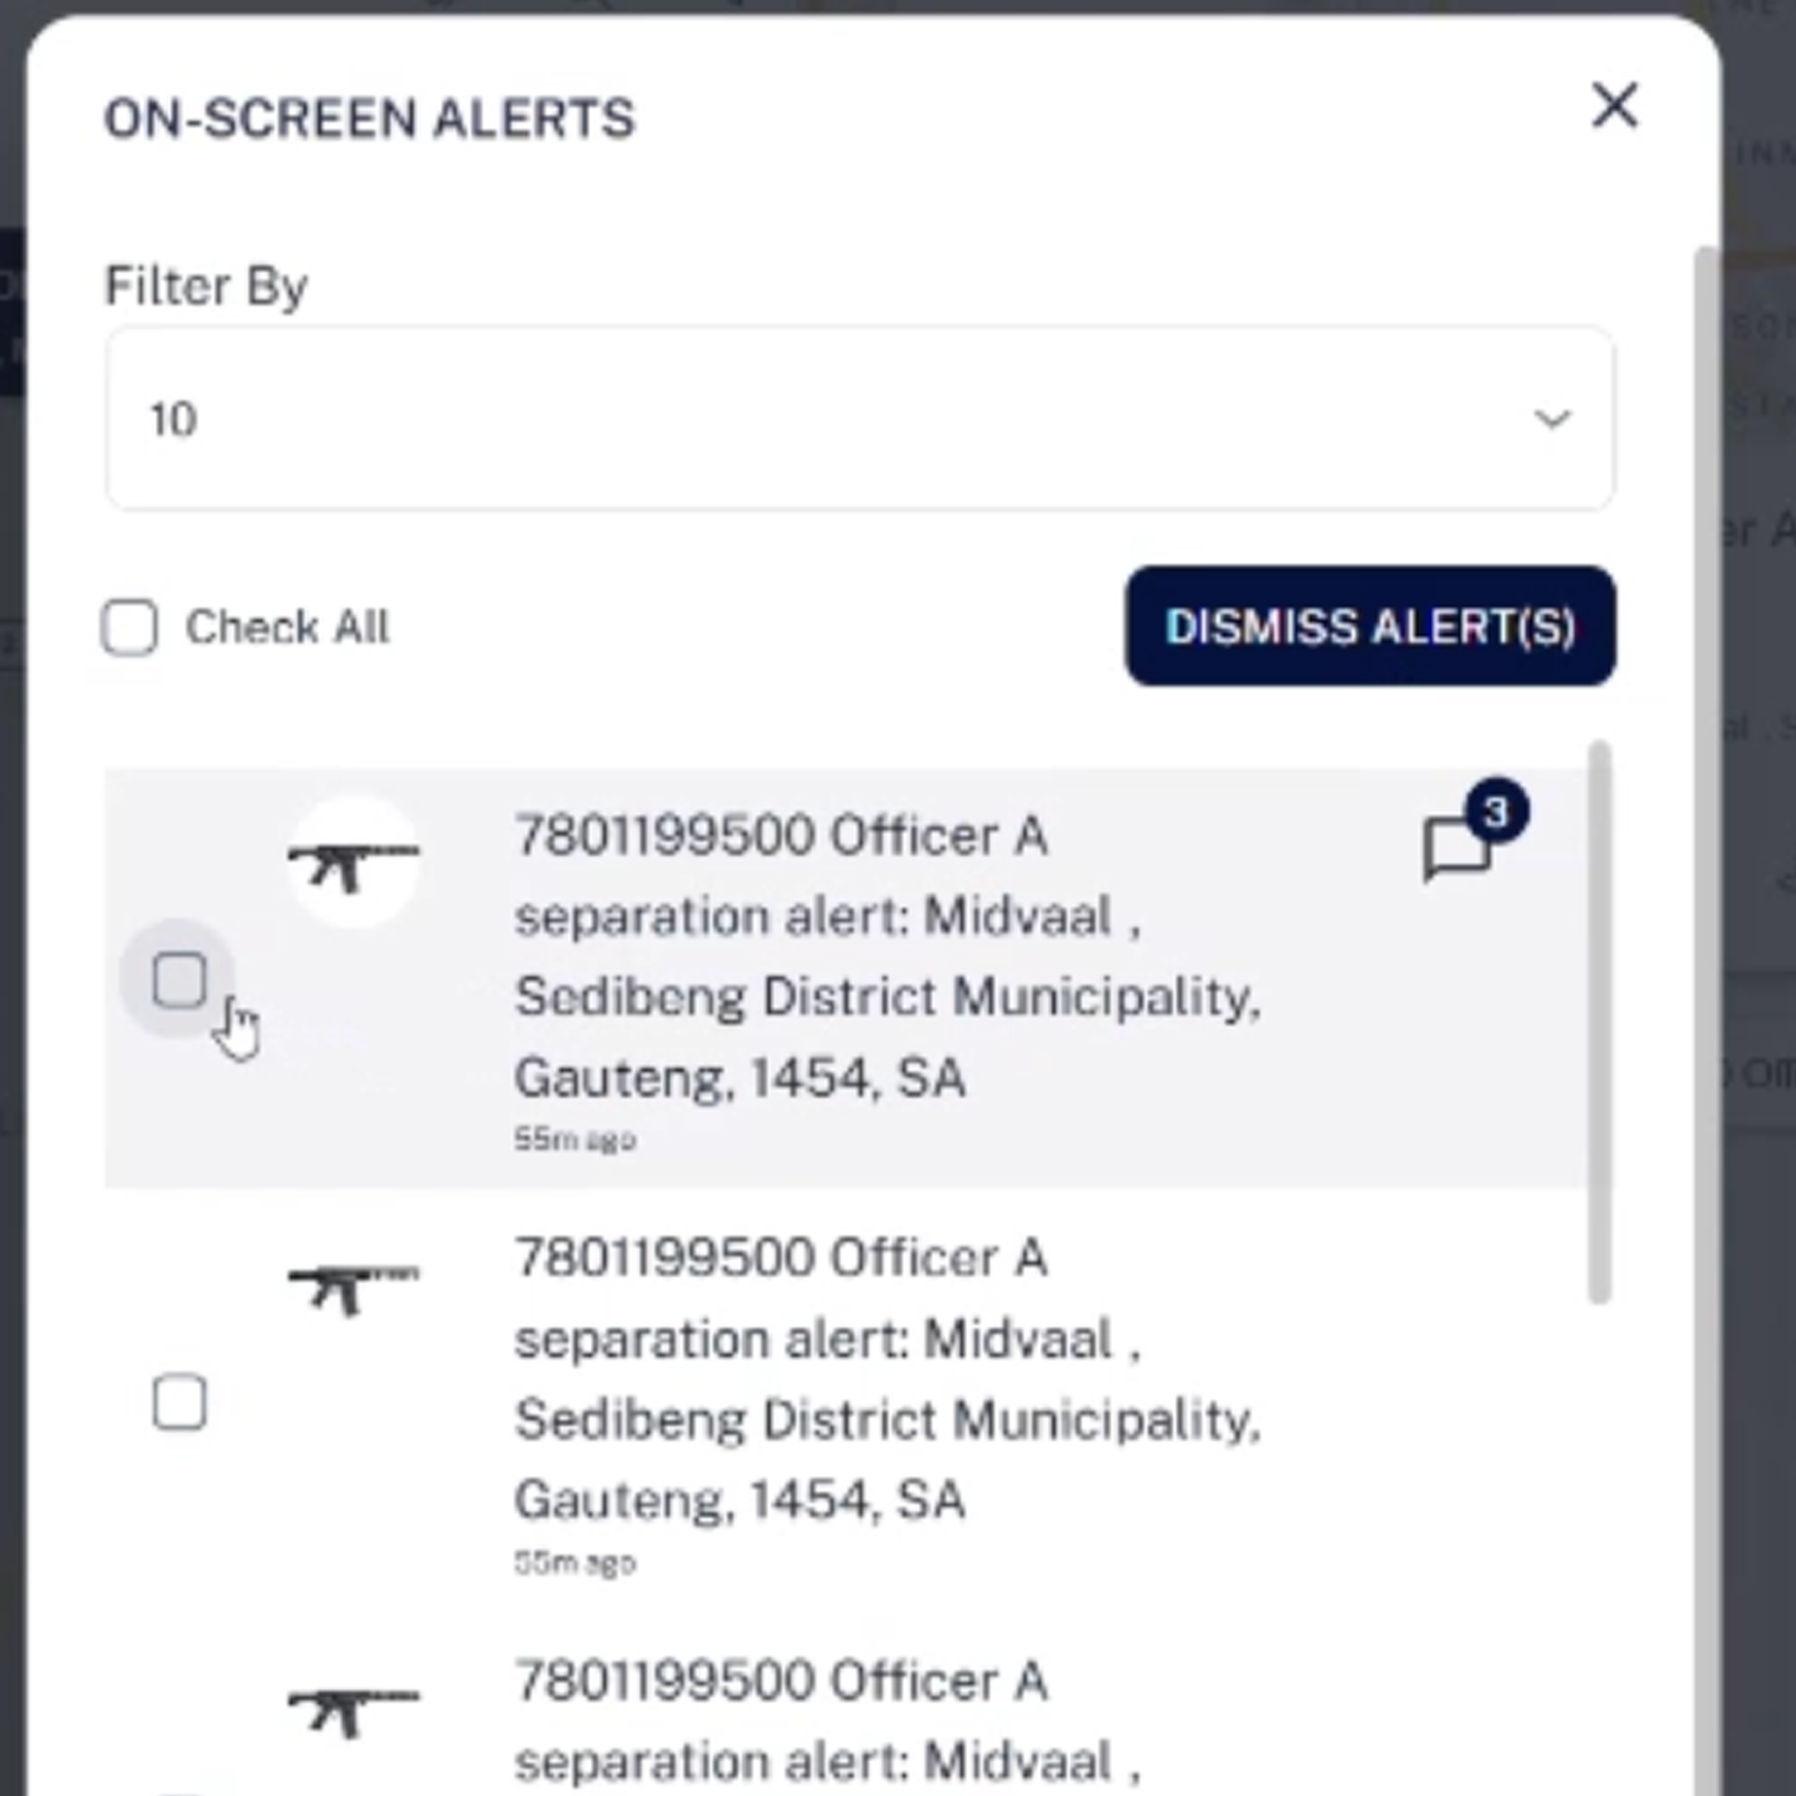Open second Officer A separation alert text
Image resolution: width=1796 pixels, height=1796 pixels.
click(x=887, y=1379)
